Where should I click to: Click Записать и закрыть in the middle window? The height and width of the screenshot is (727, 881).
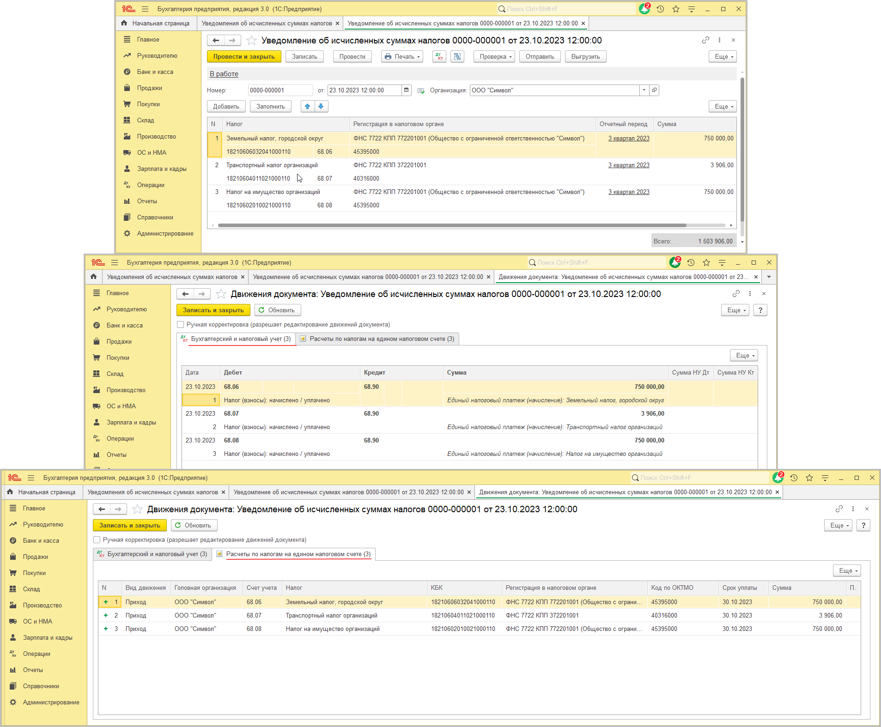[x=213, y=310]
